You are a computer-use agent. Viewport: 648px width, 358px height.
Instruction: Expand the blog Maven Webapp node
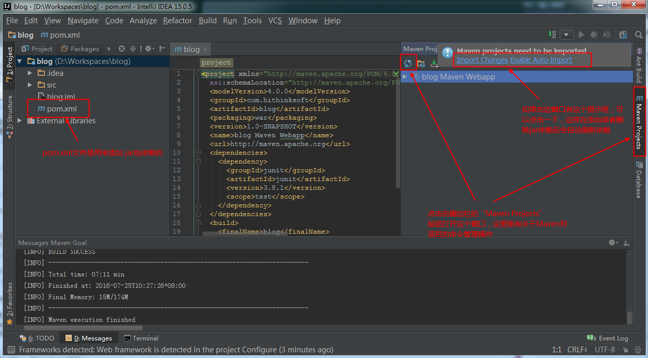(x=405, y=77)
